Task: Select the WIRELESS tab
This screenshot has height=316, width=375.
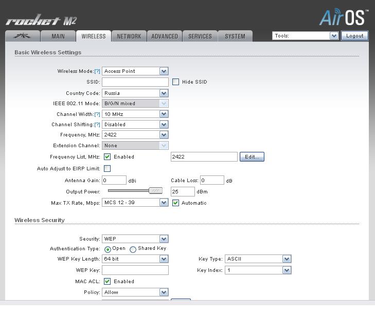Action: coord(94,36)
